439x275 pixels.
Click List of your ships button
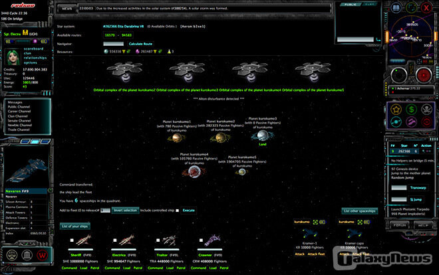(74, 226)
